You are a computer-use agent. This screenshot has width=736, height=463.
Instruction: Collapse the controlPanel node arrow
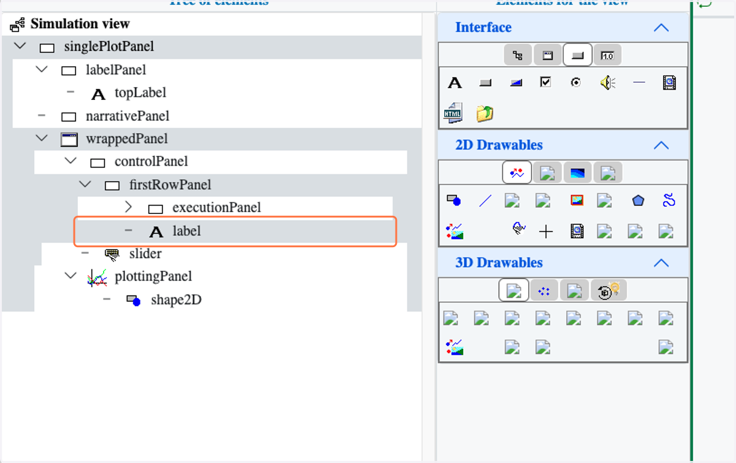tap(71, 161)
